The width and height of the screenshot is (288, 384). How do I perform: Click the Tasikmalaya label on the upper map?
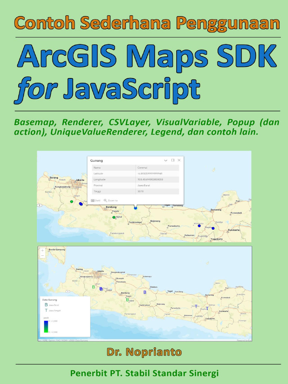pyautogui.click(x=135, y=222)
